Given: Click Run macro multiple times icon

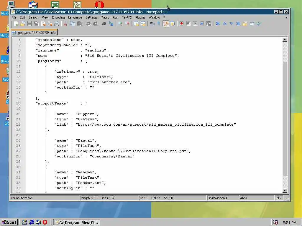Looking at the screenshot, I should pyautogui.click(x=202, y=24).
